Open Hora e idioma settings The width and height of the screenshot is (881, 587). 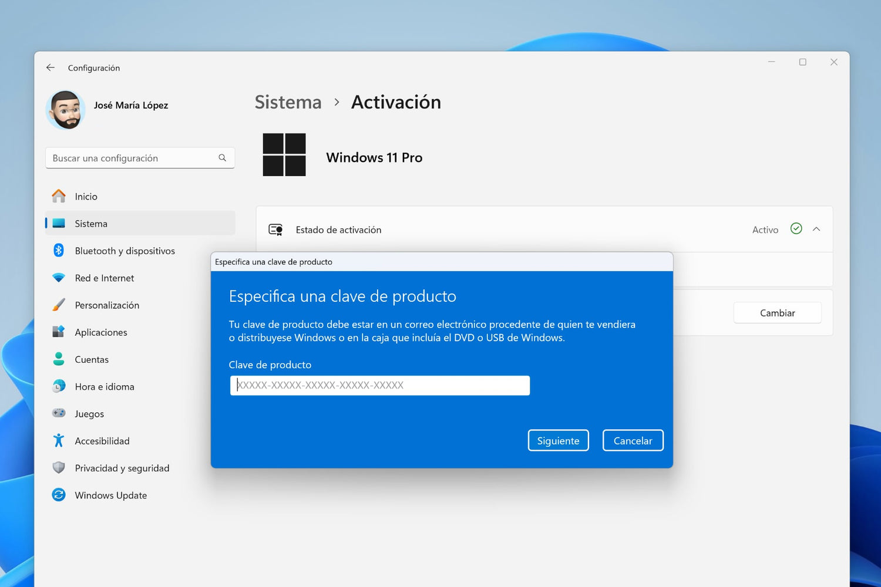[105, 387]
